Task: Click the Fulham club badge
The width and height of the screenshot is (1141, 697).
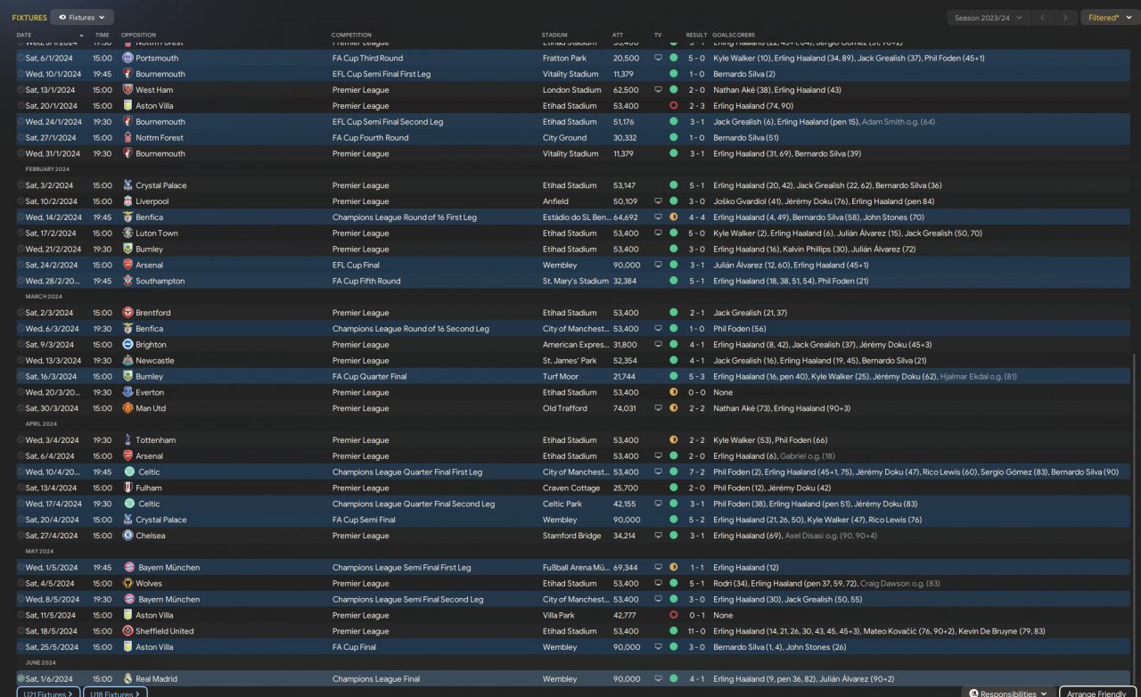Action: [x=127, y=488]
